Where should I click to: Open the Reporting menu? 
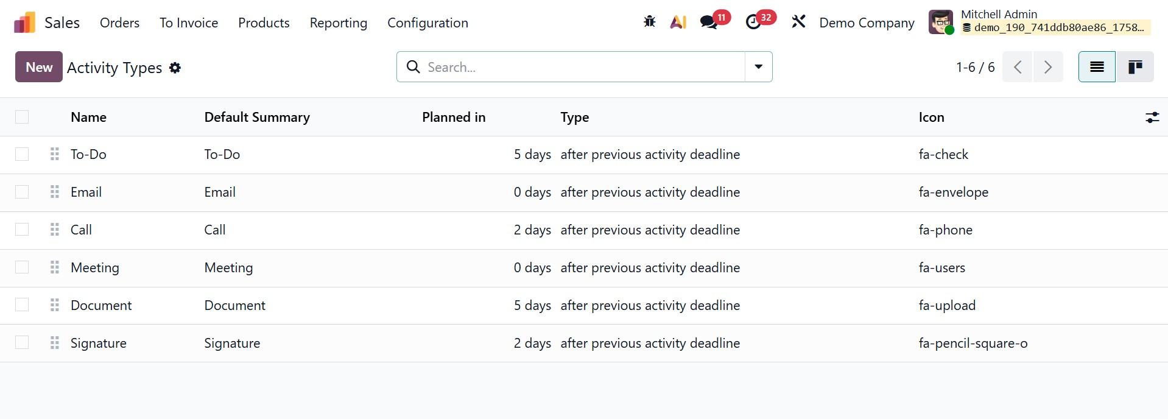(338, 23)
